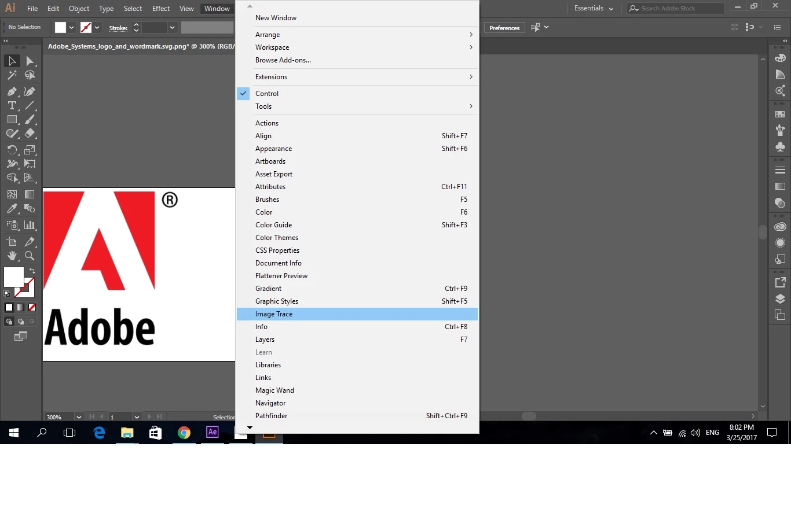The height and width of the screenshot is (509, 791).
Task: Choose Pathfinder in the Window menu
Action: tap(357, 416)
